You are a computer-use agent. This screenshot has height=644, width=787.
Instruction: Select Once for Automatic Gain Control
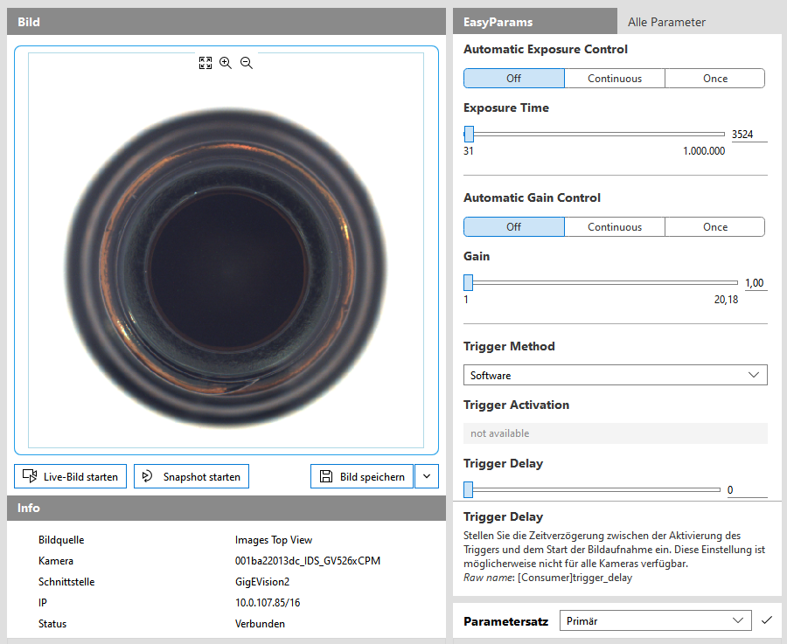pyautogui.click(x=714, y=227)
